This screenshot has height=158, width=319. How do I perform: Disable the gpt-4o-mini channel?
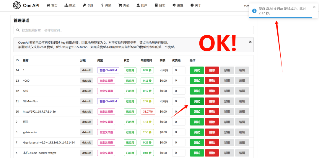pos(227,132)
